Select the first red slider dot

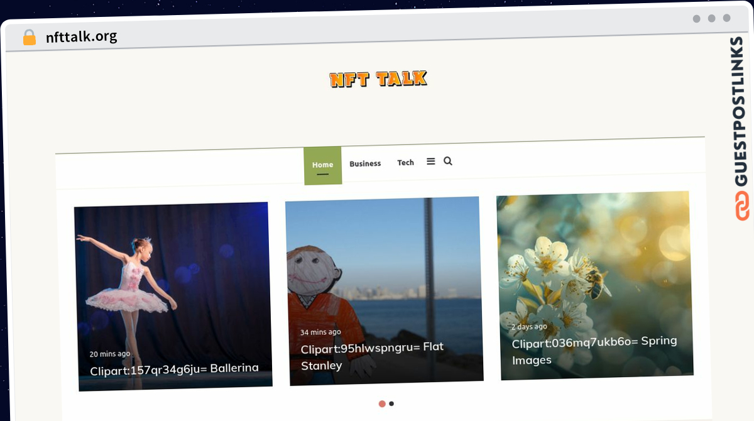click(382, 403)
